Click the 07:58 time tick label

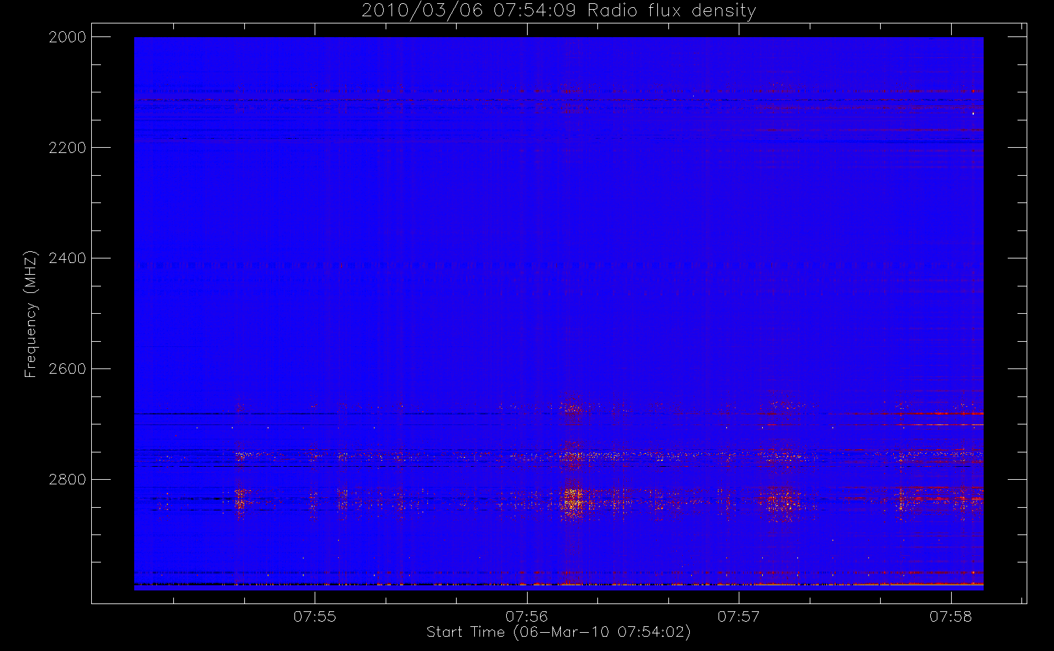pos(950,616)
